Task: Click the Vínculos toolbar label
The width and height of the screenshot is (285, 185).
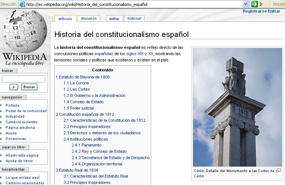Action: (x=279, y=4)
